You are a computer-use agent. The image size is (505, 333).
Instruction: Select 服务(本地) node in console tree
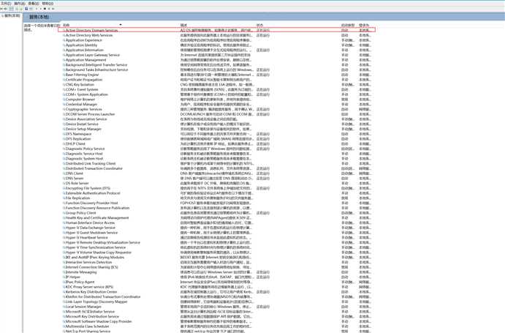(12, 16)
